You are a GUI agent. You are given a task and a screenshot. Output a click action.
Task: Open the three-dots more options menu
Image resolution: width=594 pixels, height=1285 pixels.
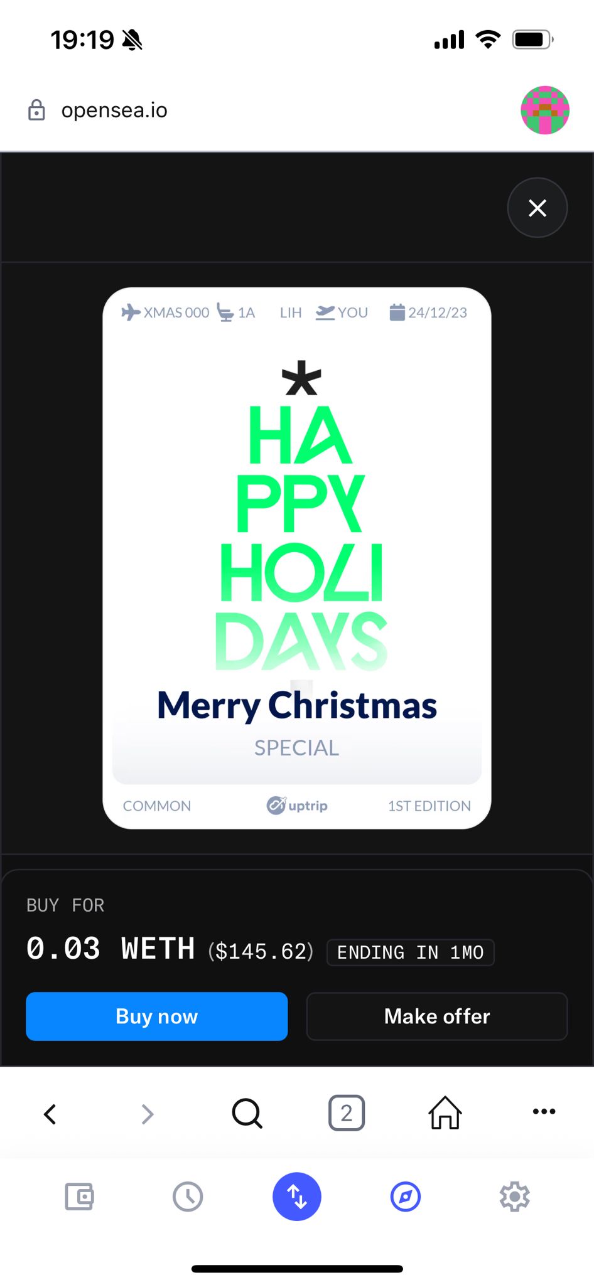tap(544, 1111)
